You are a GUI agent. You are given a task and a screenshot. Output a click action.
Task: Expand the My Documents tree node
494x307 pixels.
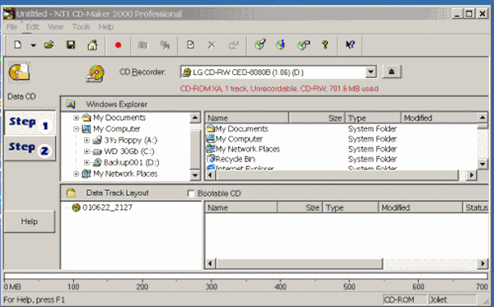pyautogui.click(x=76, y=118)
